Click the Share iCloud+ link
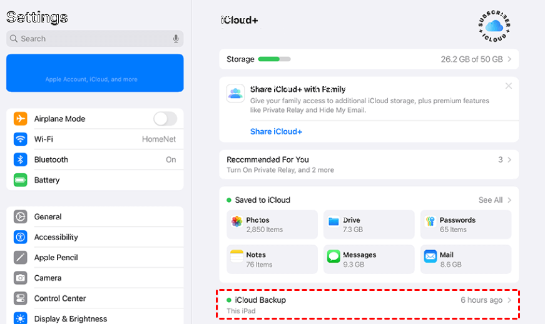The image size is (545, 324). [x=276, y=131]
